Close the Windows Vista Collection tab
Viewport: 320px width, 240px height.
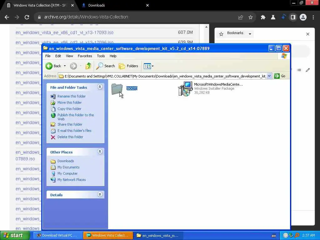[72, 5]
